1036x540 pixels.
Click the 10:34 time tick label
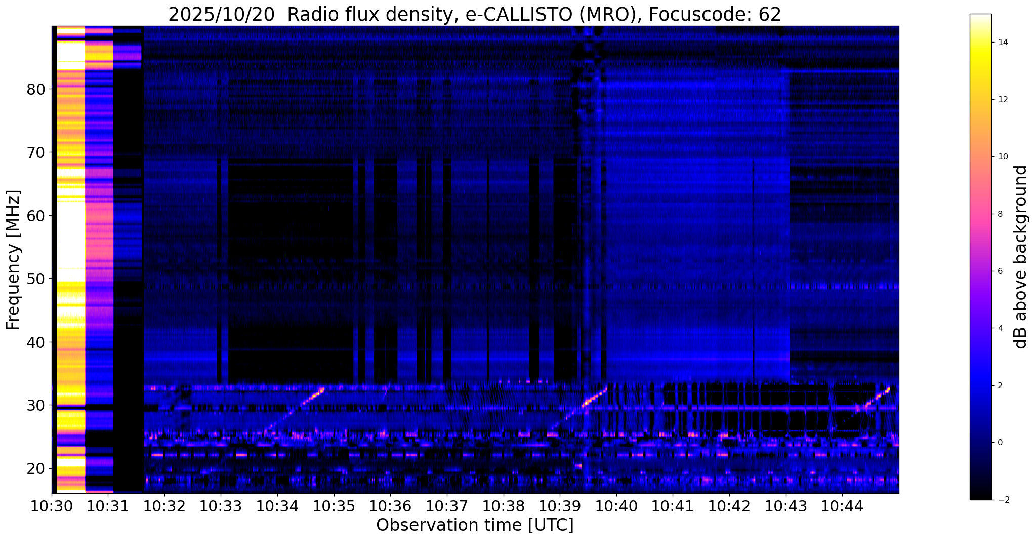(277, 506)
